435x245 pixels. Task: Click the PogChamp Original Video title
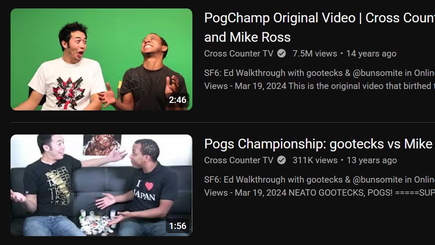tap(319, 27)
